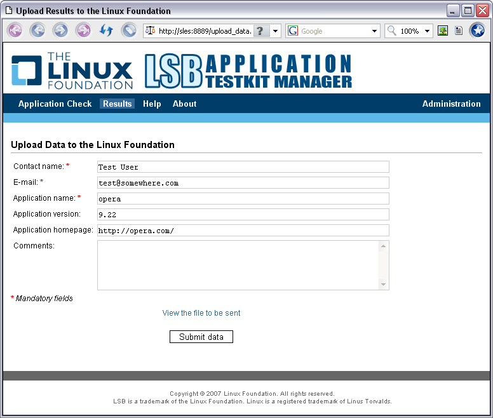Open the search engine dropdown arrow
Image resolution: width=493 pixels, height=418 pixels.
click(x=374, y=31)
